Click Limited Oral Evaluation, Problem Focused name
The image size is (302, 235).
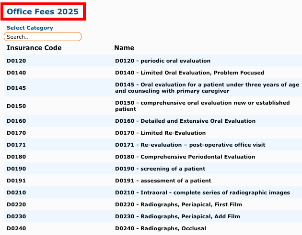pyautogui.click(x=190, y=73)
